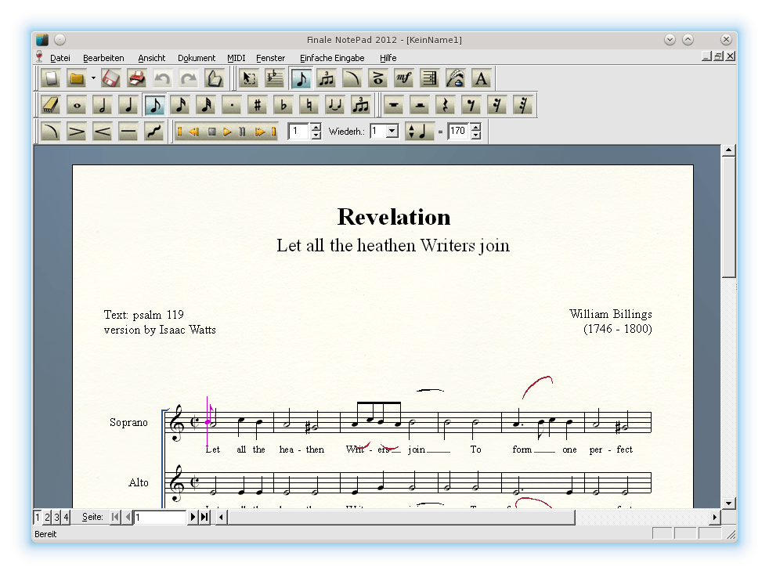769x574 pixels.
Task: Select the Articulation tool
Action: 378,78
